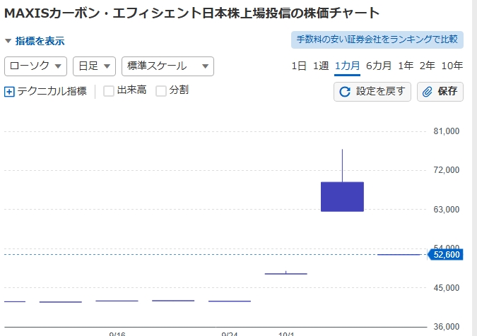Switch to the 10年 range
Viewport: 477px width, 336px height.
[x=452, y=66]
